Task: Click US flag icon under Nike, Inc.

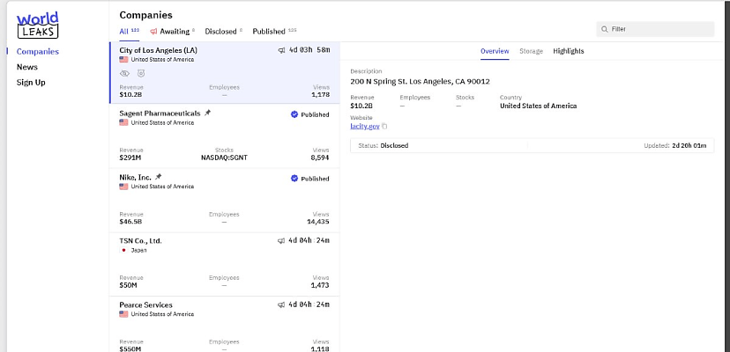Action: point(123,187)
